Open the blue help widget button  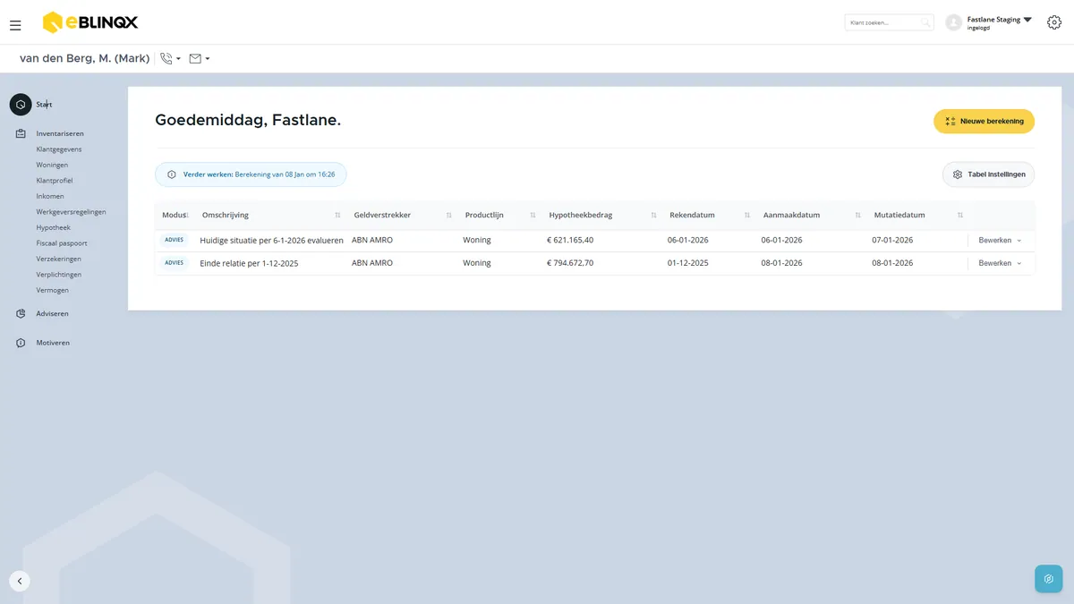pyautogui.click(x=1048, y=579)
